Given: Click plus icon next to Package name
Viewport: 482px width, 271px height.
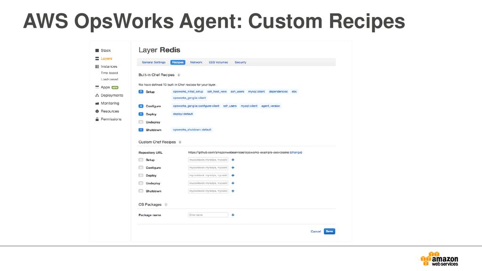Looking at the screenshot, I should click(x=233, y=215).
